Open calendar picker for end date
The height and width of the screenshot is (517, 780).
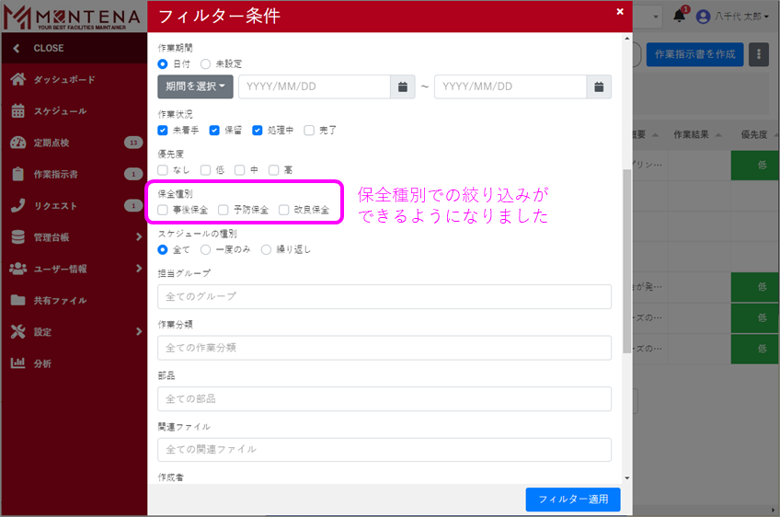pos(599,86)
